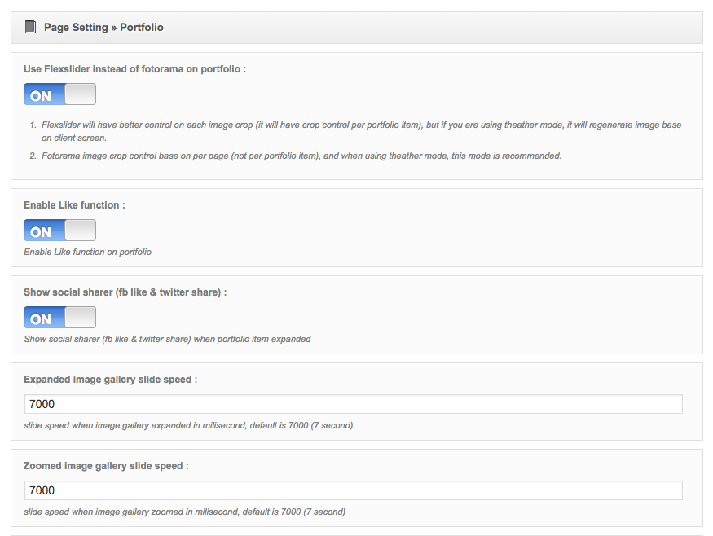Image resolution: width=713 pixels, height=536 pixels.
Task: Turn off the Flexslider instead of fotorama switch
Action: tap(59, 94)
